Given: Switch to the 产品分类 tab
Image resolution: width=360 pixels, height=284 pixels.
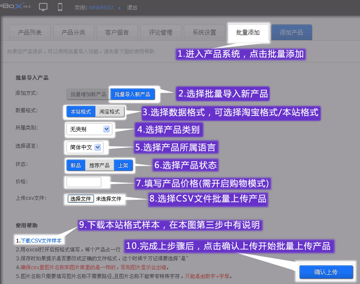Looking at the screenshot, I should (x=73, y=33).
